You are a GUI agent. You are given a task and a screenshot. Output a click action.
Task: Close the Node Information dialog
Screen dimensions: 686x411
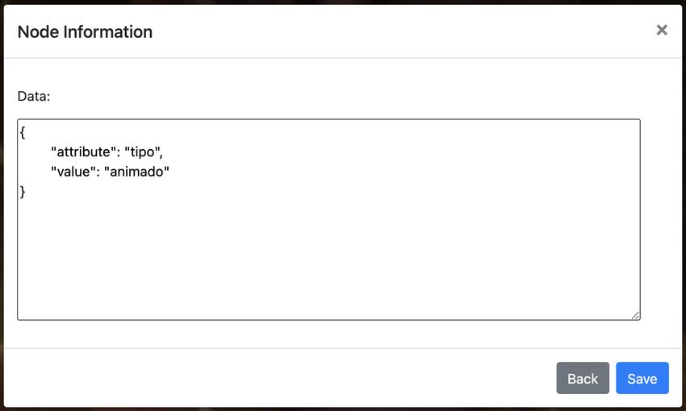pos(662,30)
